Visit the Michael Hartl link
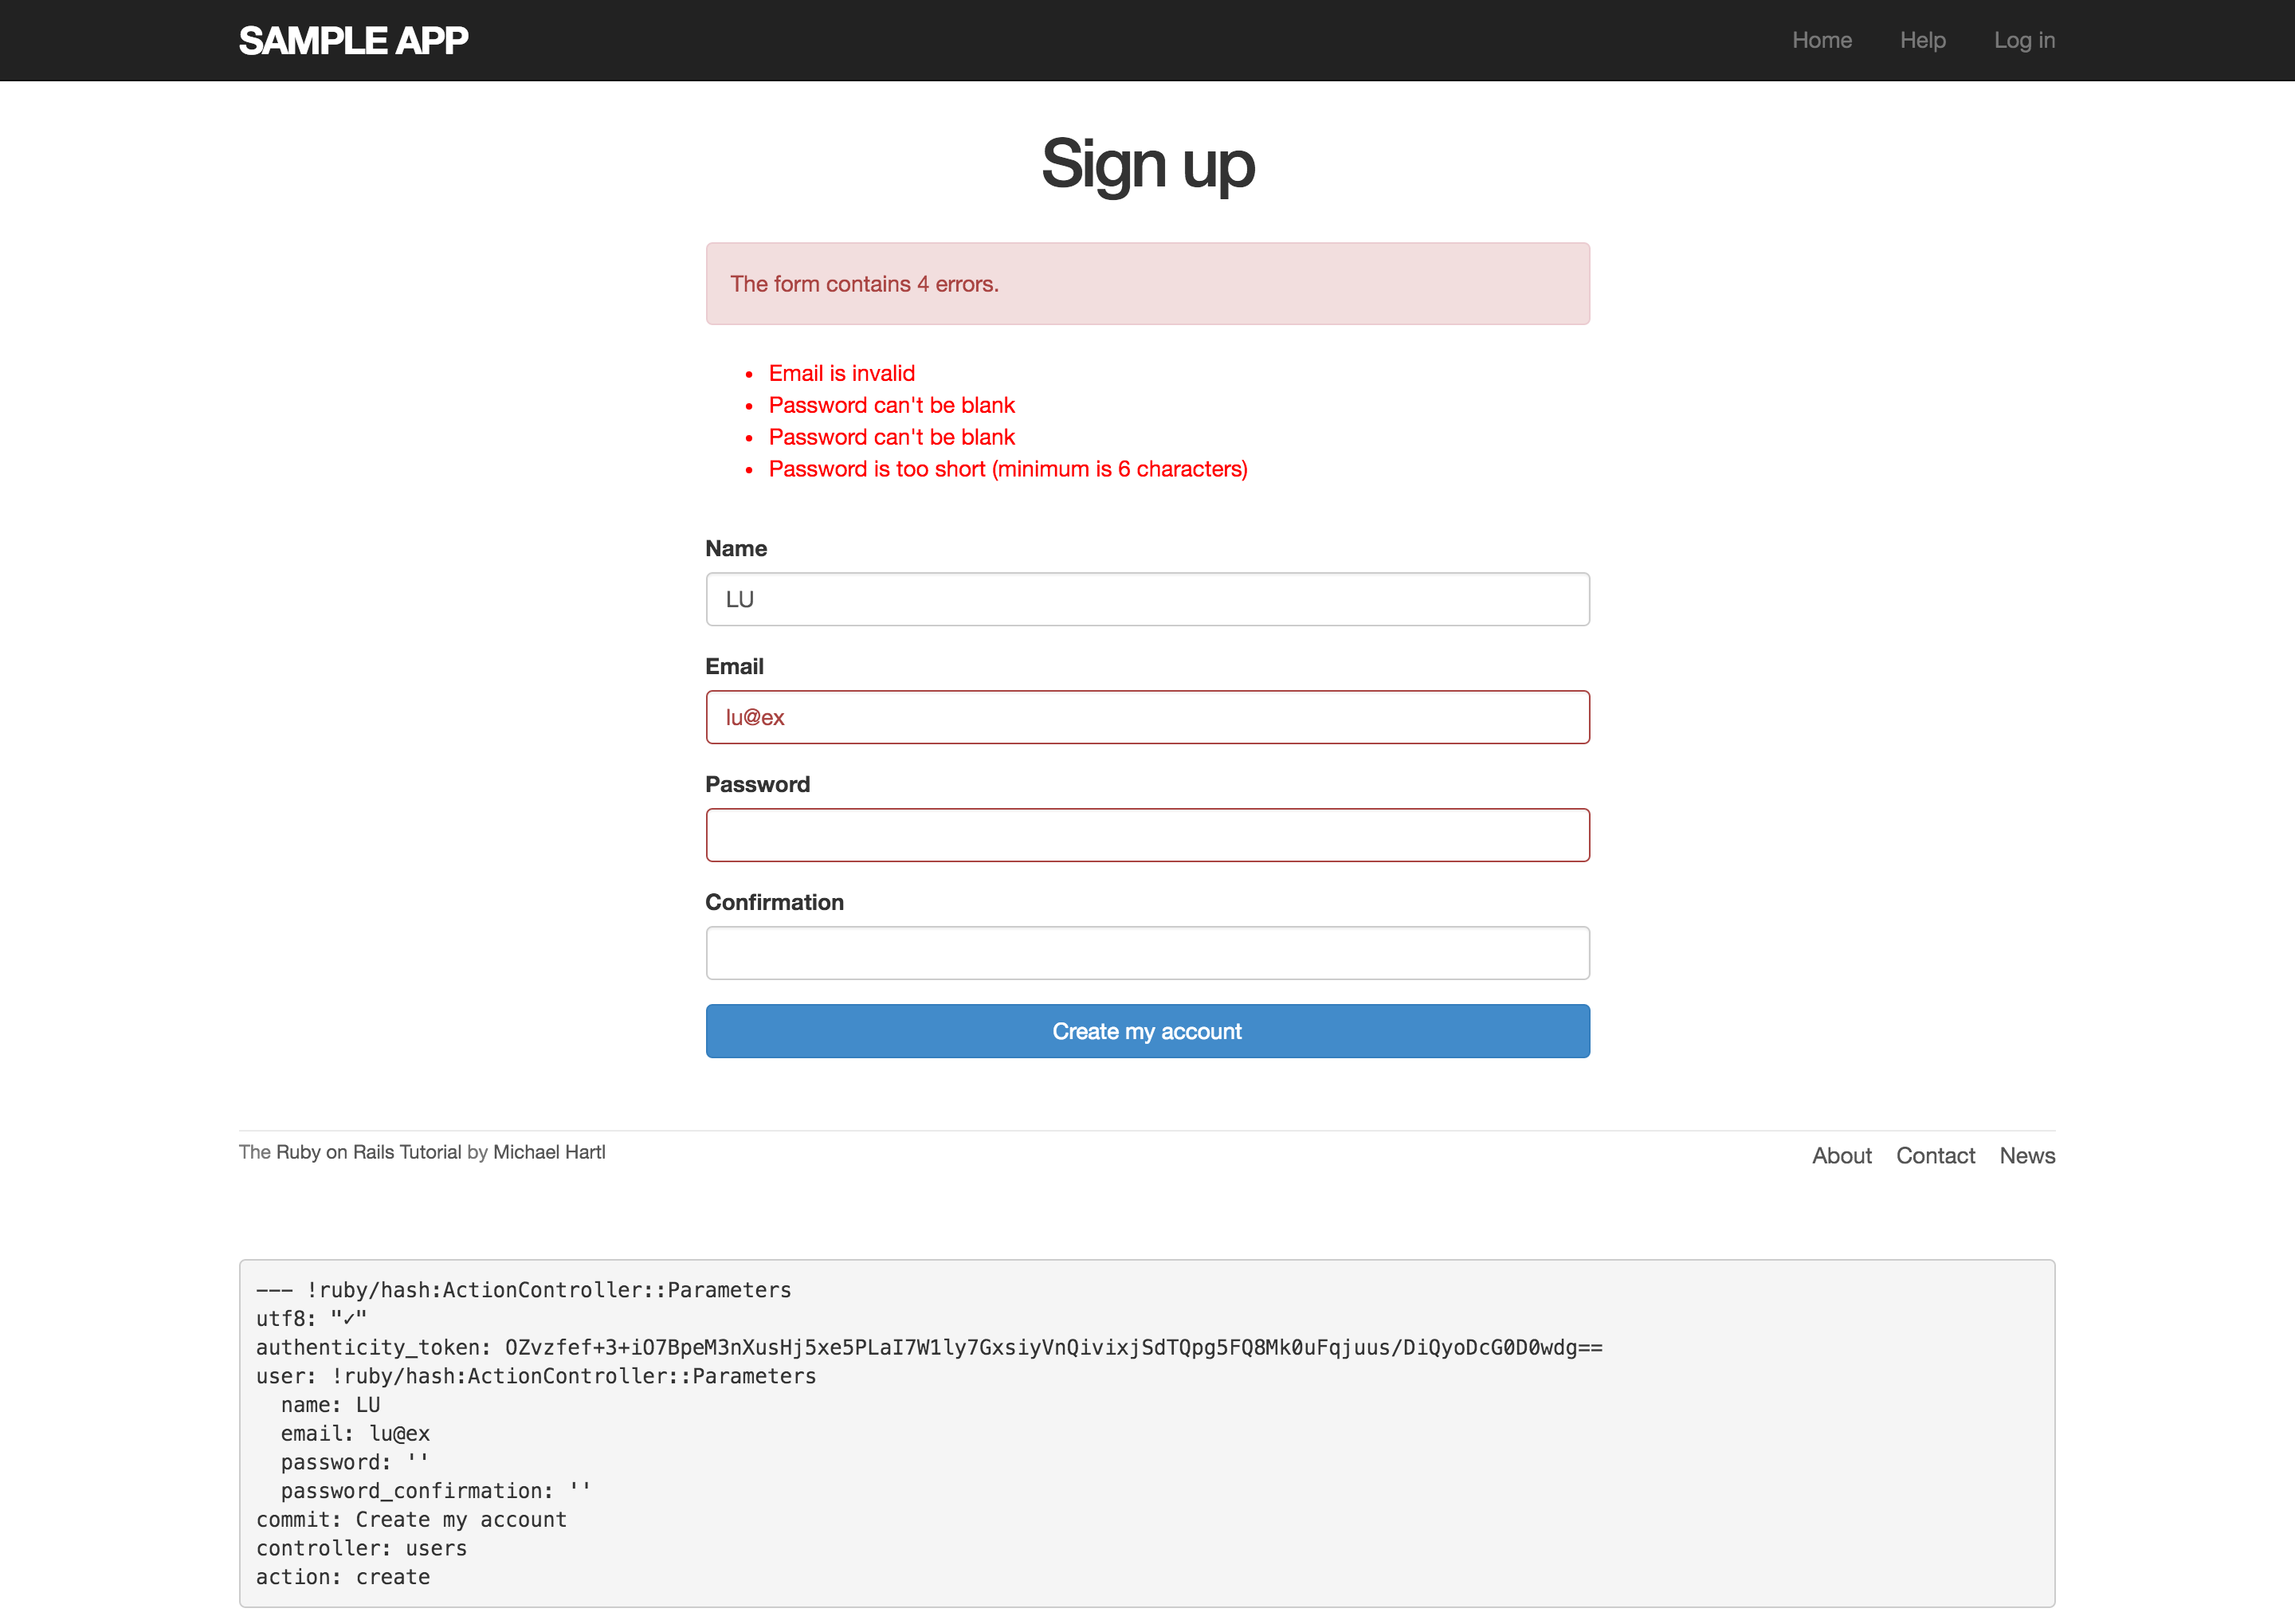Viewport: 2295px width, 1624px height. (x=549, y=1152)
